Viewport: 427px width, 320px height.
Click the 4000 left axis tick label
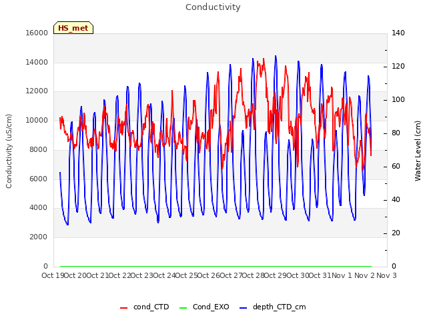point(39,207)
